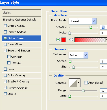Select the Gradient Overlay row label
The width and height of the screenshot is (107, 110).
[18, 82]
